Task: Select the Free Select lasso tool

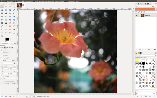Action: (x=10, y=7)
